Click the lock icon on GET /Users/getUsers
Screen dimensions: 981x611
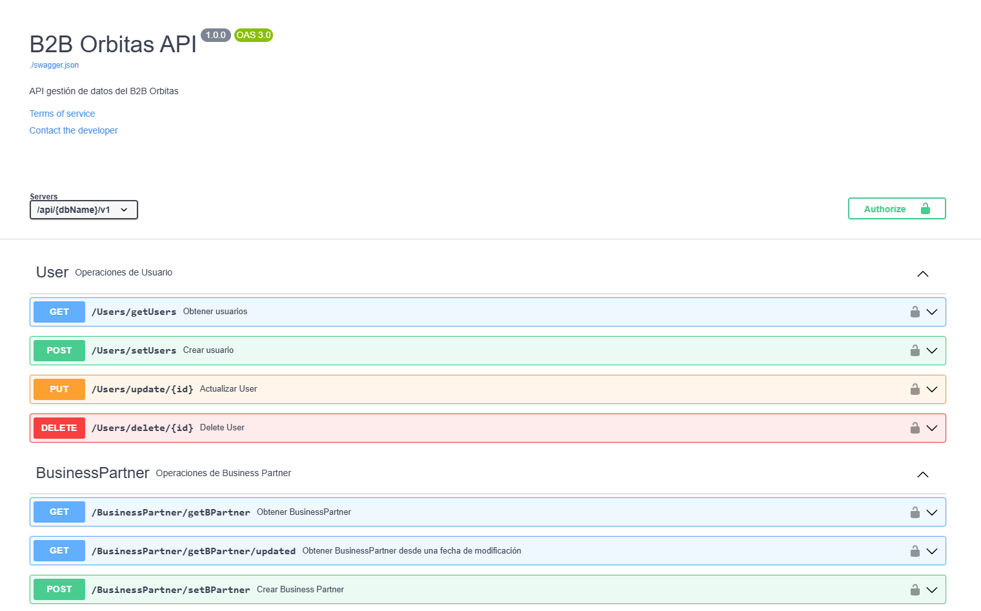click(915, 312)
